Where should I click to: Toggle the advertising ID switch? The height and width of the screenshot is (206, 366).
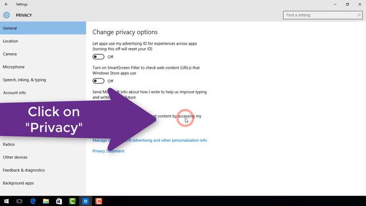coord(98,57)
